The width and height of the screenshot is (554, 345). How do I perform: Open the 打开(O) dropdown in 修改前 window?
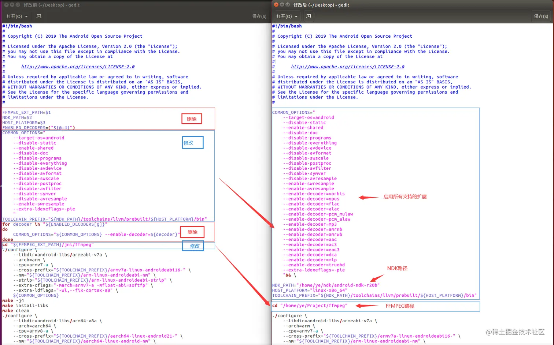17,16
